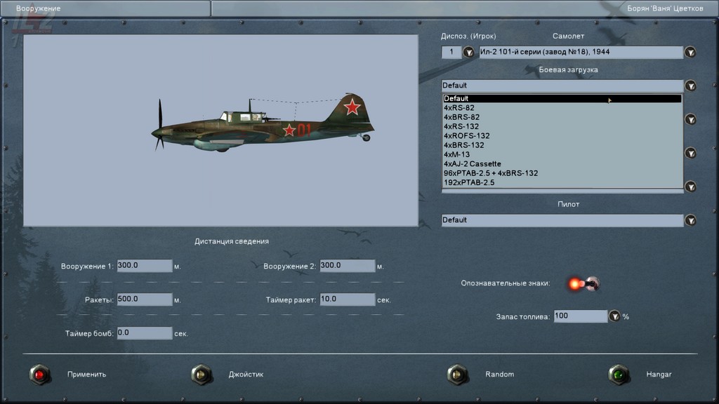Expand the Пилот dropdown arrow
Viewport: 719px width, 404px height.
pos(690,220)
